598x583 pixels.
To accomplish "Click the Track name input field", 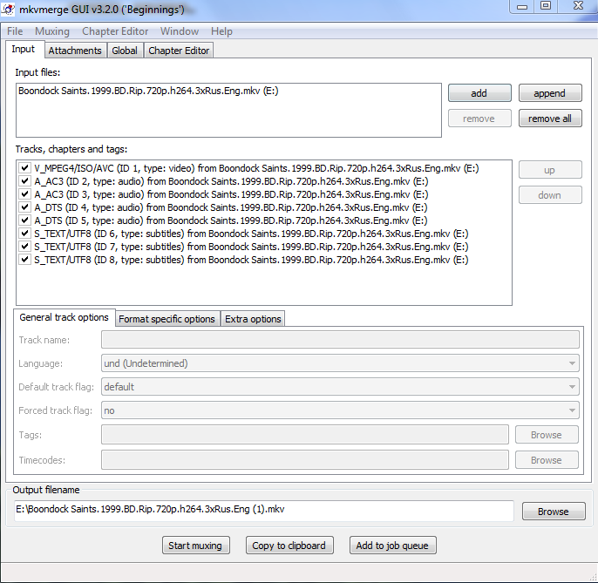I will click(x=340, y=340).
